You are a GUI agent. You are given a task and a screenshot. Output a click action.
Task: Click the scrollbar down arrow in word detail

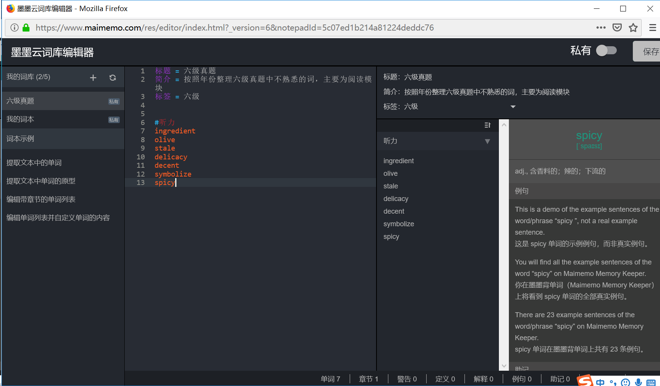pos(504,366)
